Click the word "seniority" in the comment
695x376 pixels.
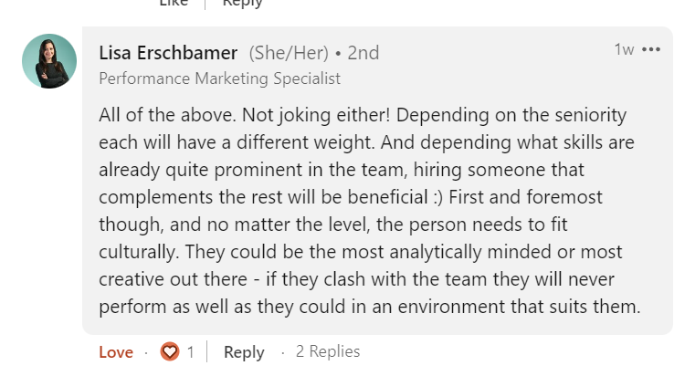click(x=601, y=118)
